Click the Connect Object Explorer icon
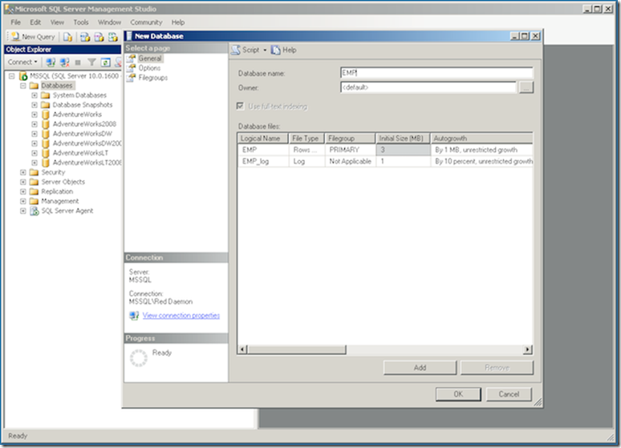This screenshot has width=621, height=448. (x=51, y=63)
